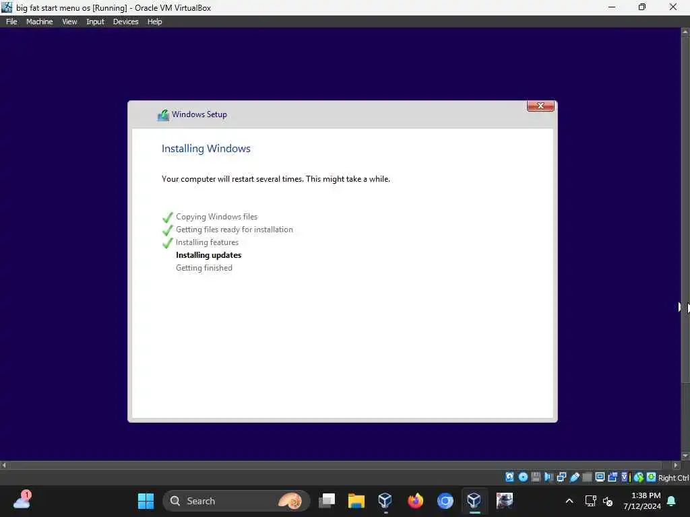
Task: Click the taskbar Search box
Action: (x=237, y=501)
